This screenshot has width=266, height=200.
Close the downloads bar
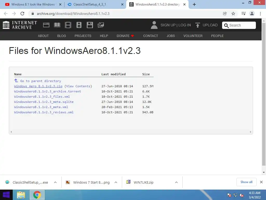pos(261,182)
